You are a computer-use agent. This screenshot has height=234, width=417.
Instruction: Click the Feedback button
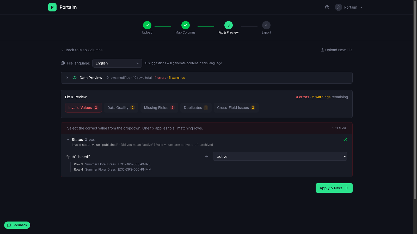(17, 225)
